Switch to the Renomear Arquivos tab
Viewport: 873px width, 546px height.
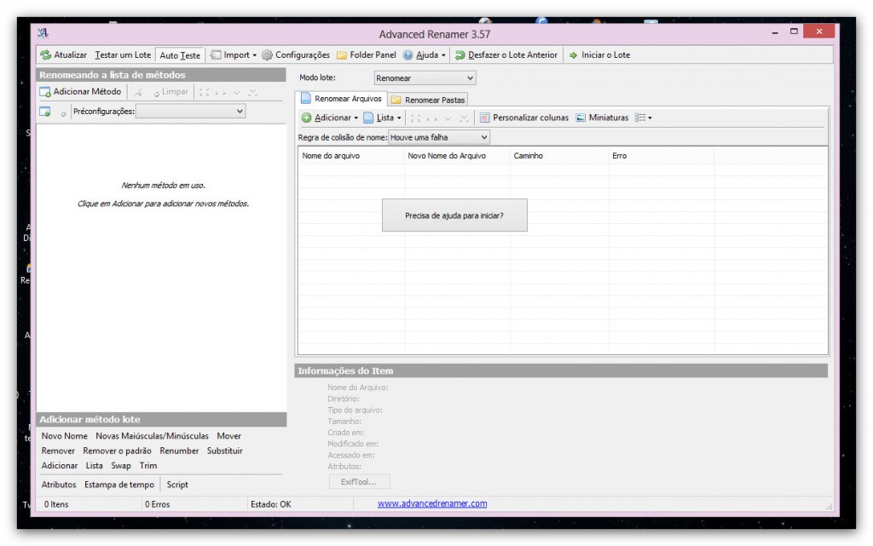pyautogui.click(x=341, y=99)
